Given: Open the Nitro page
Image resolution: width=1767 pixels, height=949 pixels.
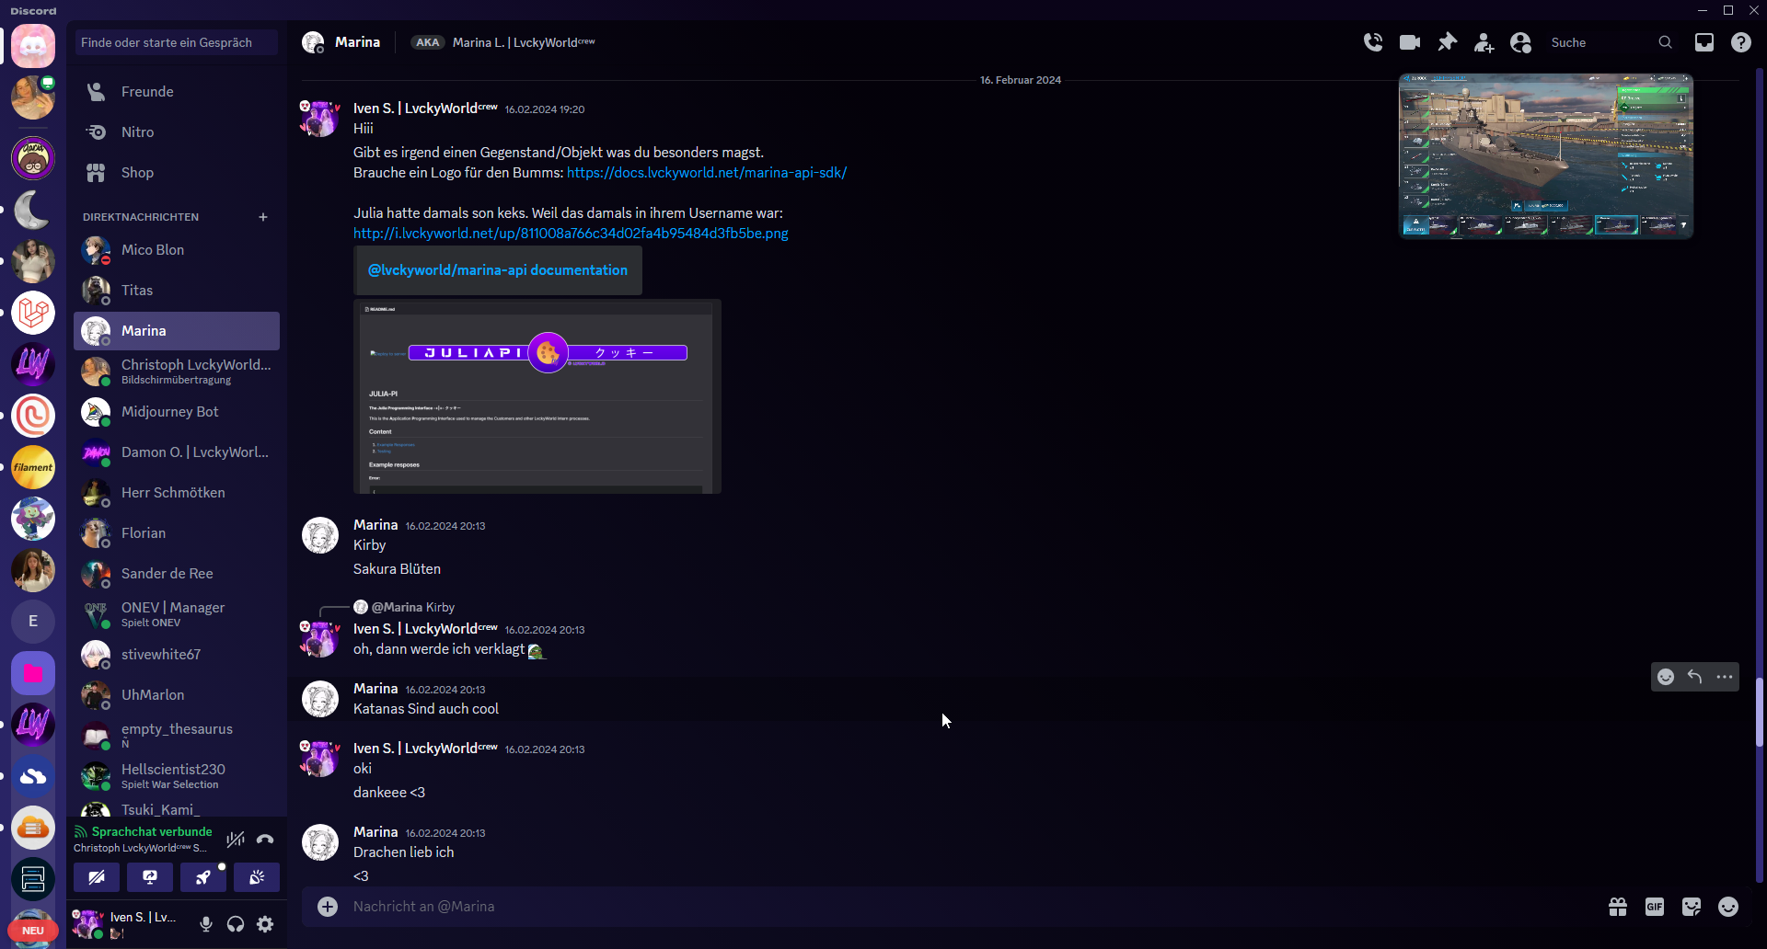Looking at the screenshot, I should [x=137, y=132].
